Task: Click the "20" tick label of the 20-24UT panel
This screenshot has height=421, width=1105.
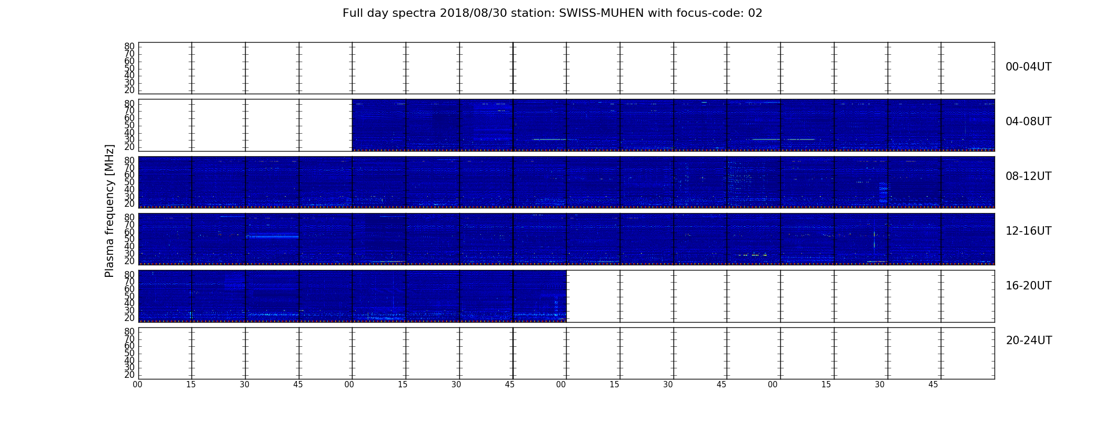Action: click(129, 375)
